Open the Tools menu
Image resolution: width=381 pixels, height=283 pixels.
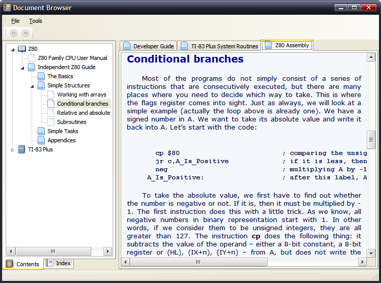pyautogui.click(x=35, y=21)
